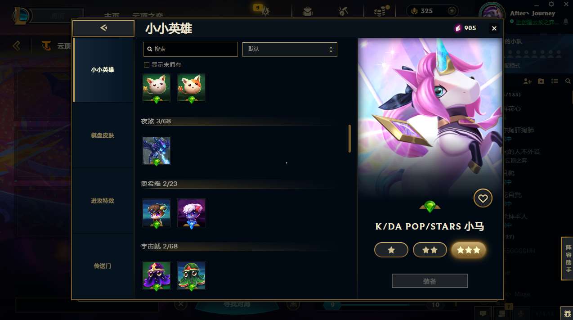Click the 搜索 search input field
The width and height of the screenshot is (573, 320).
coord(191,49)
